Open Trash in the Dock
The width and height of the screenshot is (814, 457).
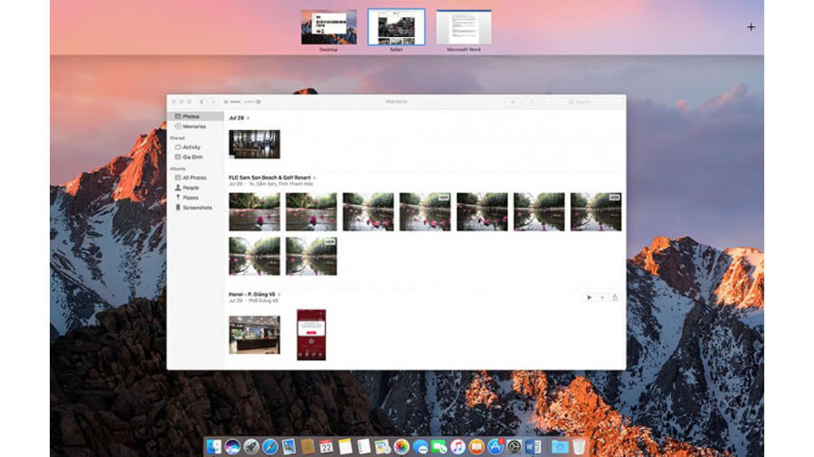[x=579, y=446]
